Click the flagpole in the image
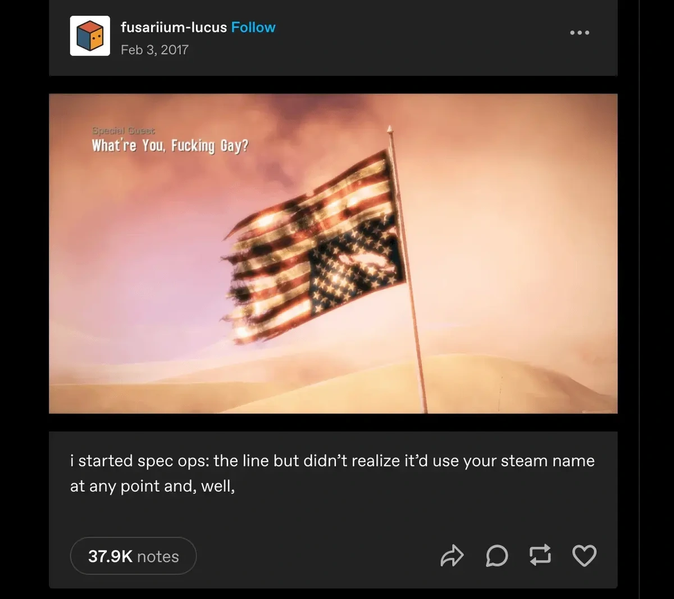The width and height of the screenshot is (674, 599). tap(408, 270)
